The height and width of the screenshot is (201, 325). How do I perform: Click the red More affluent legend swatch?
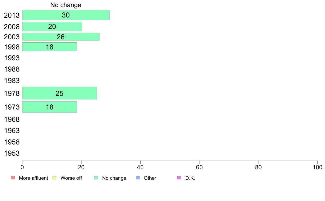click(13, 178)
